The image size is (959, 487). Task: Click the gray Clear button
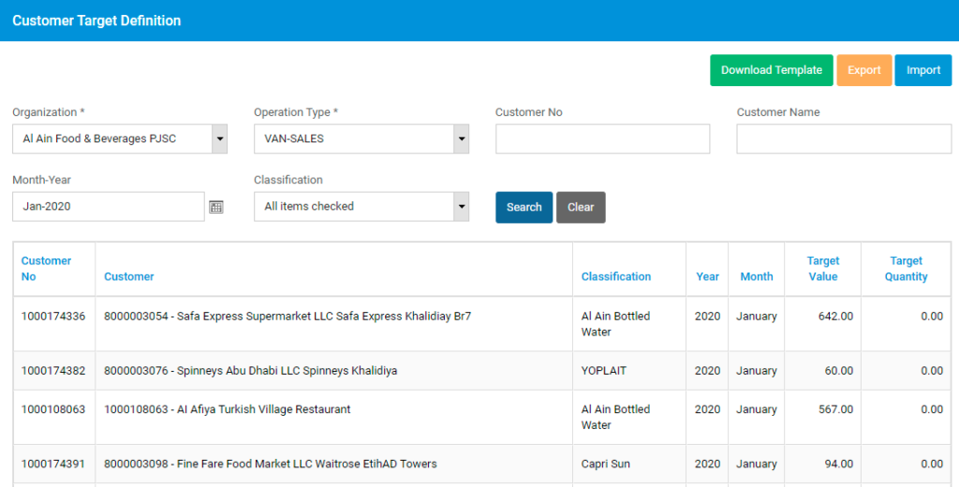pos(581,207)
